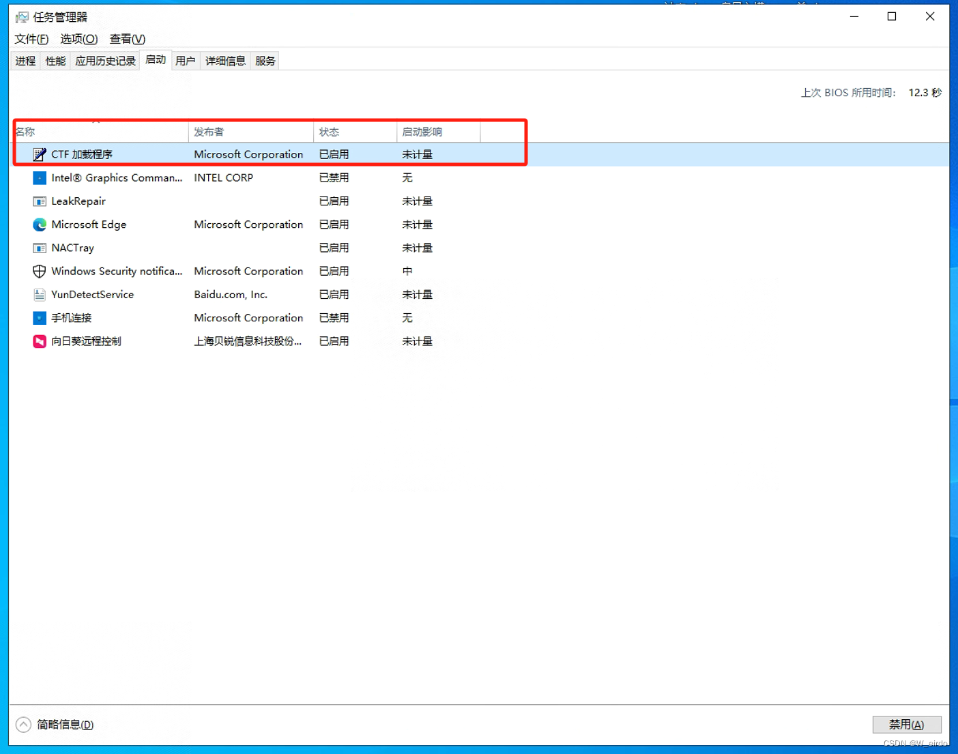Click the YunDetectService document icon
Screen dimensions: 958x754
tap(40, 295)
